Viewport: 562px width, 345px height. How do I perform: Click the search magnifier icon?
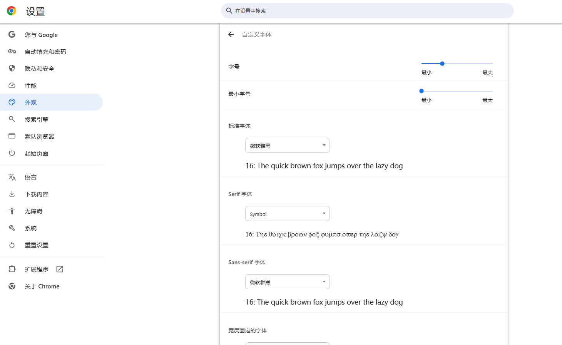click(229, 11)
